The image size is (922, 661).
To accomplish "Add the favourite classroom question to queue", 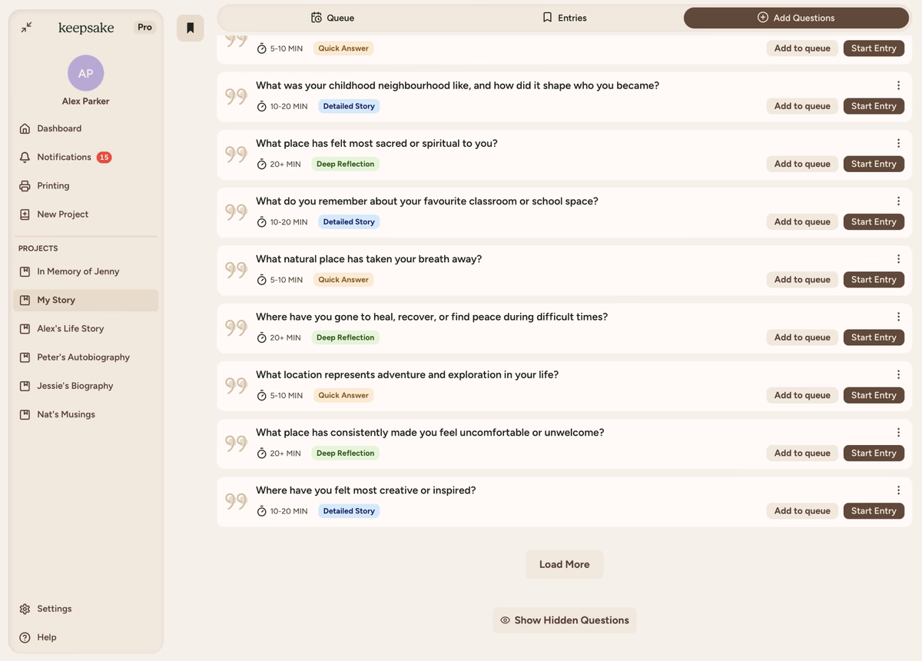I will coord(801,222).
